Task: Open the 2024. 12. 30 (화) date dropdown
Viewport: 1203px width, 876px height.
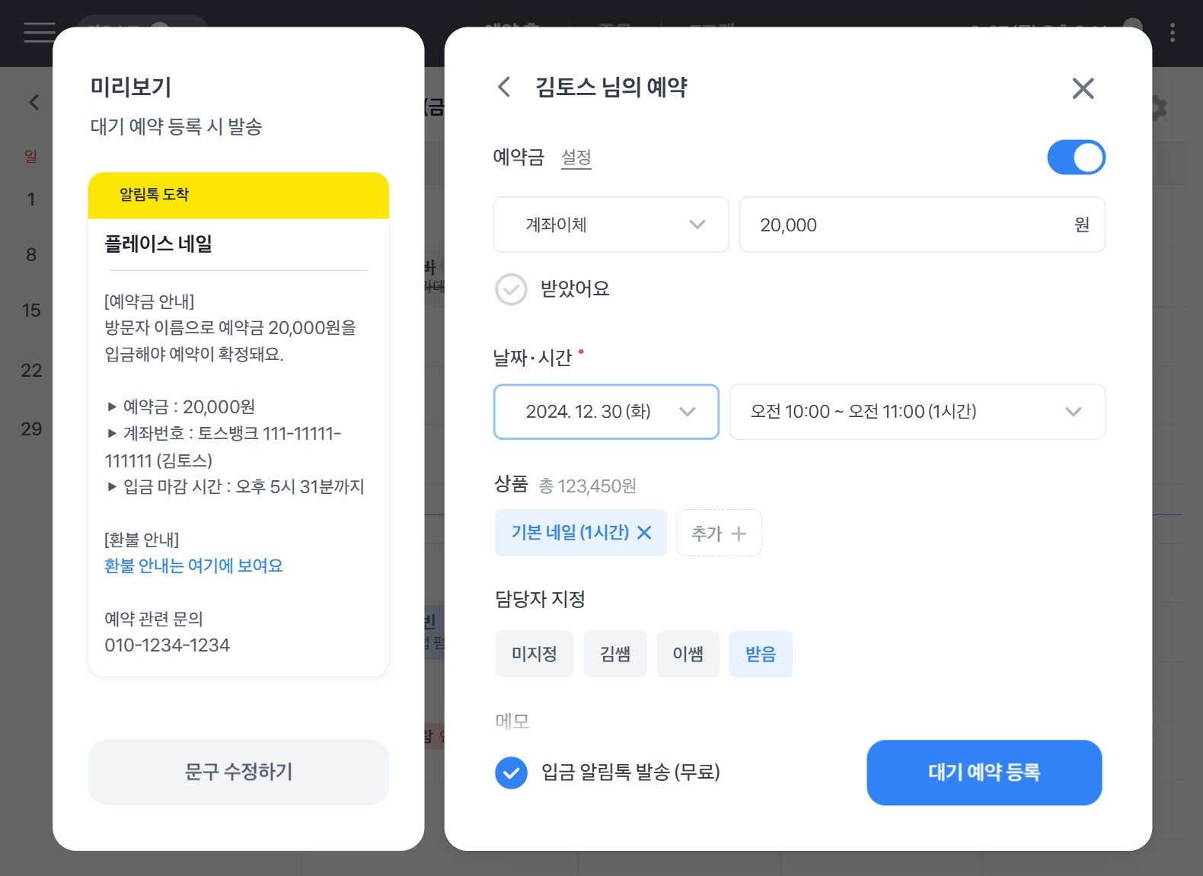Action: click(606, 412)
